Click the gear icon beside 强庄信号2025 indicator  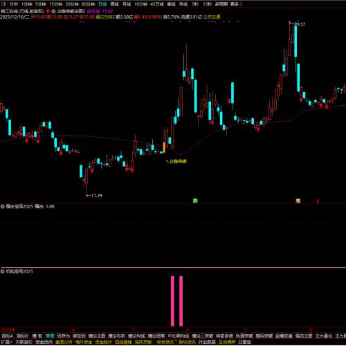coord(3,207)
